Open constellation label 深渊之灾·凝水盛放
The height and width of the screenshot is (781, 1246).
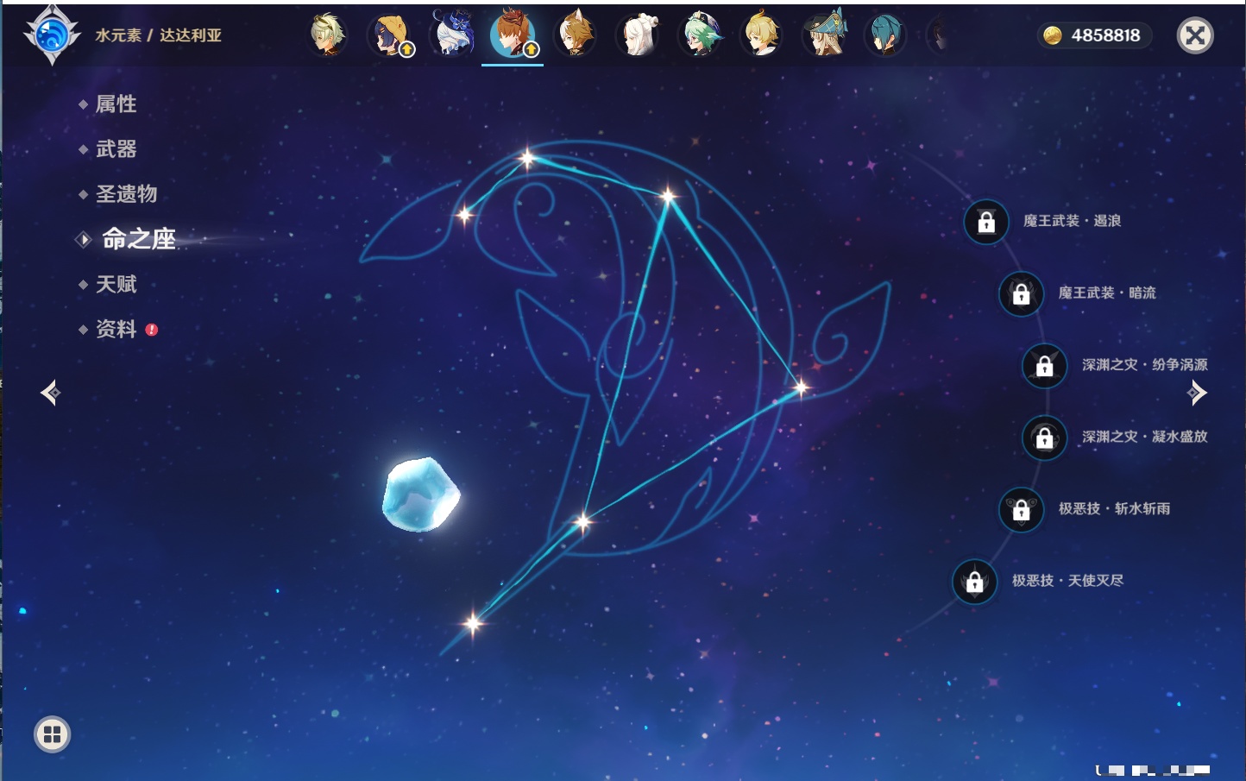(1145, 436)
